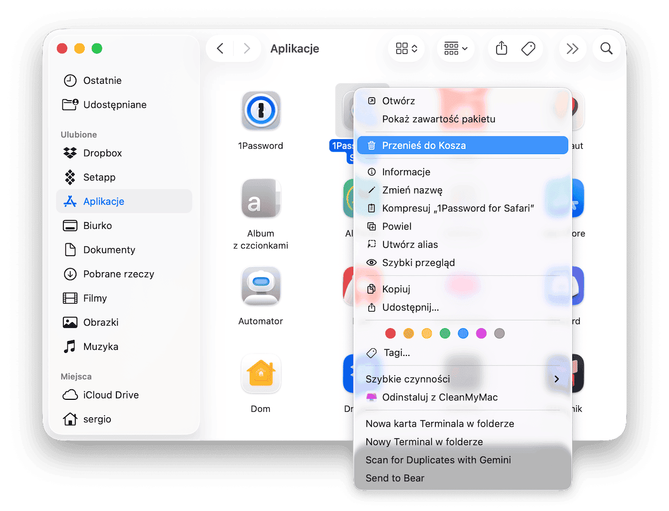Select Aplikacje in the sidebar

tap(124, 201)
